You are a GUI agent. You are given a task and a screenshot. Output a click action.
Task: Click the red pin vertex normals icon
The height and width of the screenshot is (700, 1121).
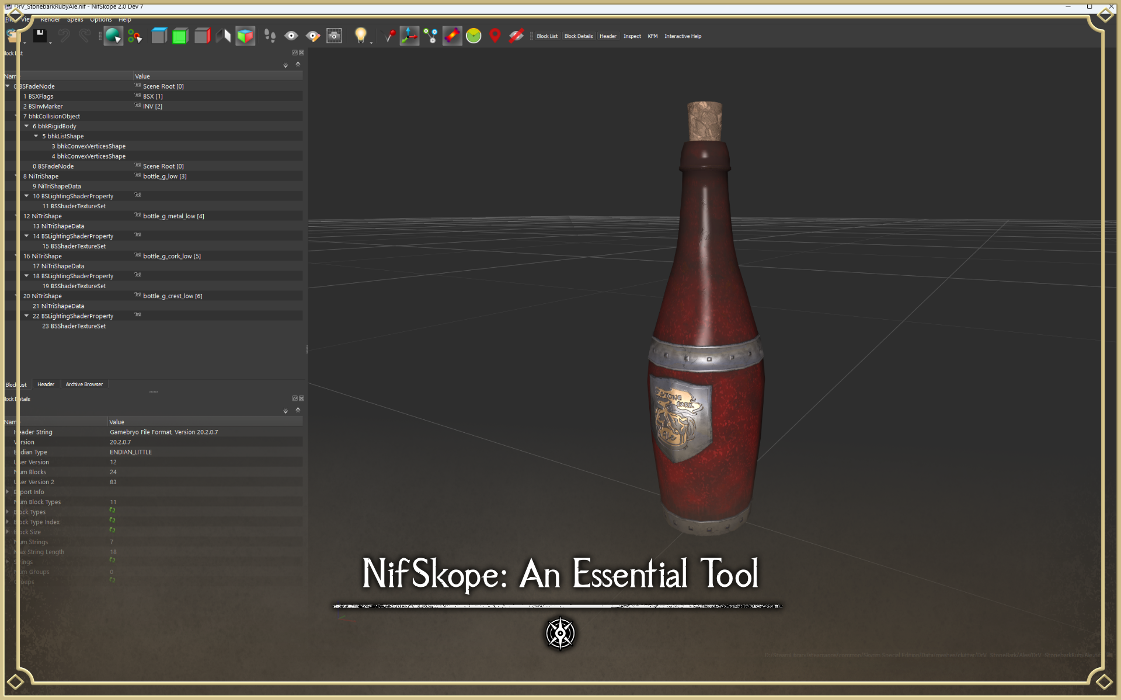pos(389,36)
